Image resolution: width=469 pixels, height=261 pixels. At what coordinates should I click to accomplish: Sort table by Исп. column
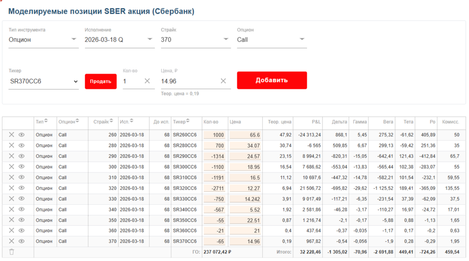pos(131,121)
